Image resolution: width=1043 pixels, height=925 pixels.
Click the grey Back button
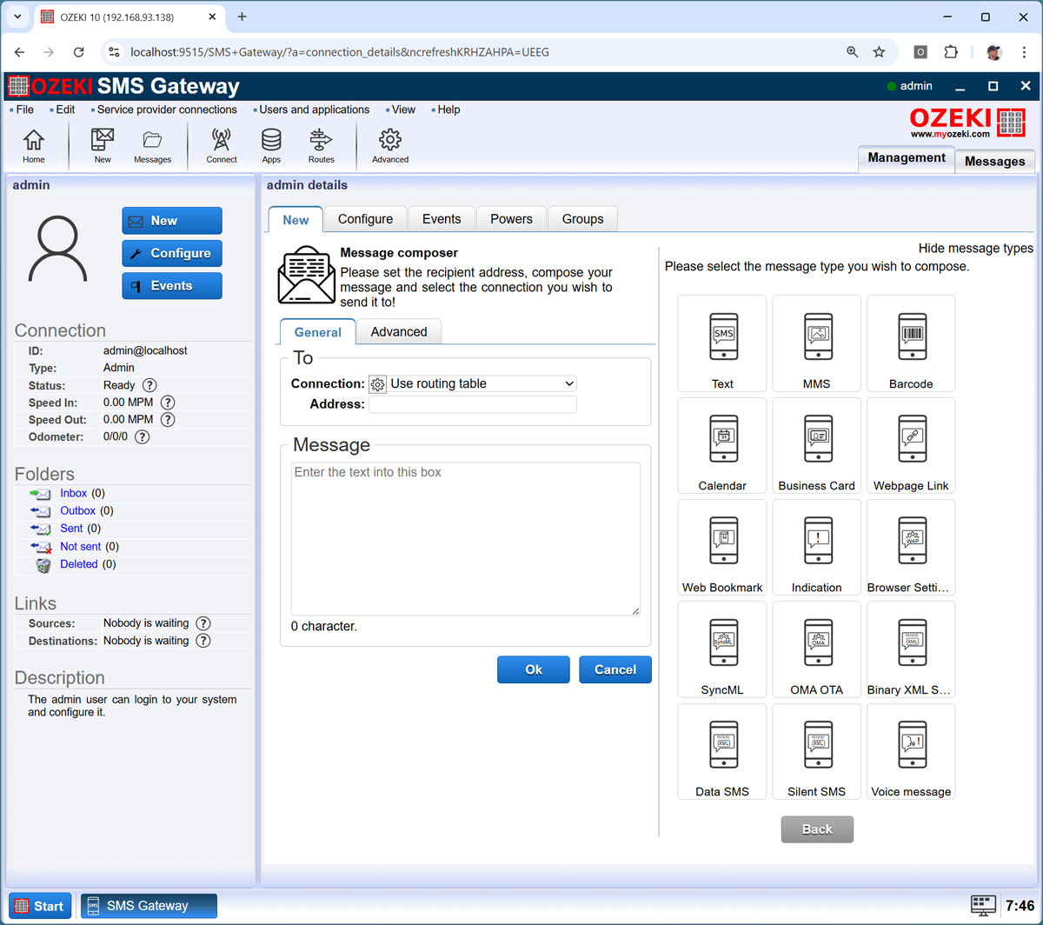point(817,829)
